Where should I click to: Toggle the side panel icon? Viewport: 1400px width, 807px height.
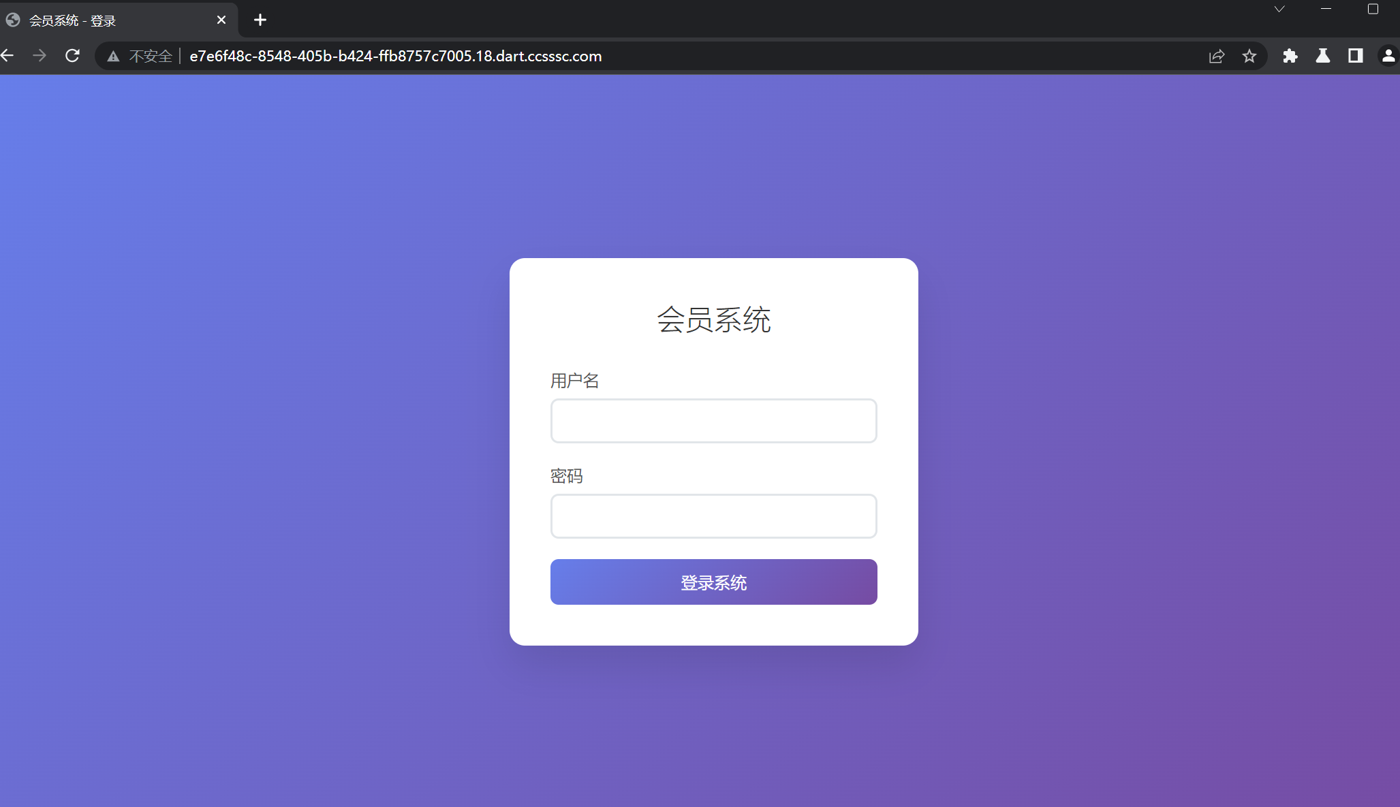(x=1355, y=57)
